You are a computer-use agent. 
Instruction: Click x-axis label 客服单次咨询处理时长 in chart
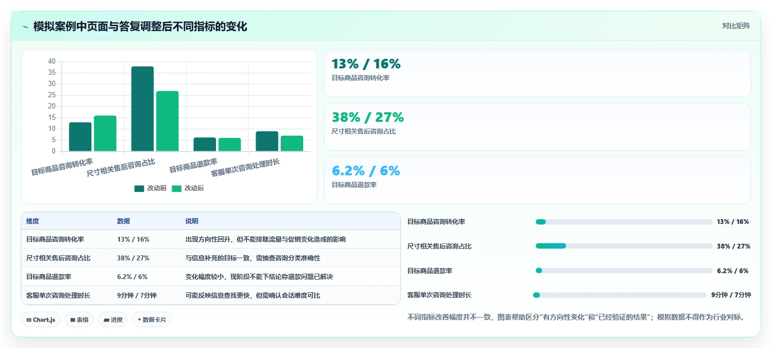(x=245, y=167)
